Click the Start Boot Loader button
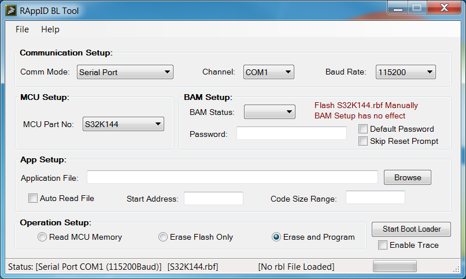 click(x=411, y=229)
